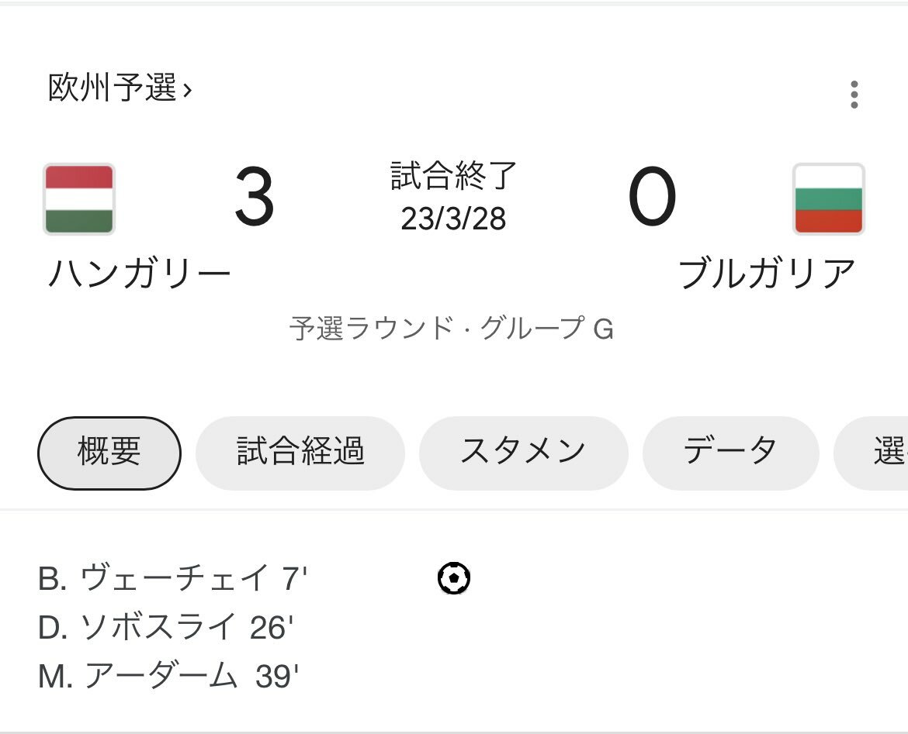Expand the 欧州予選 chevron arrow
Screen dimensions: 908x734
(x=186, y=90)
